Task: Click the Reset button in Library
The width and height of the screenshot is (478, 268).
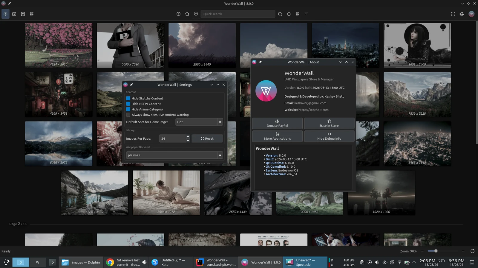Action: point(207,138)
